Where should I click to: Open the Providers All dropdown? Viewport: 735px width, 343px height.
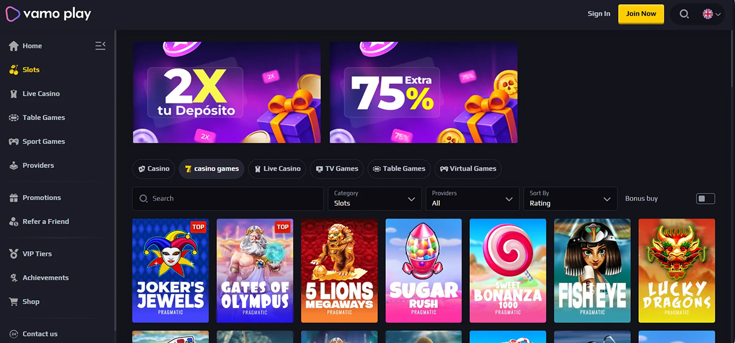point(472,198)
